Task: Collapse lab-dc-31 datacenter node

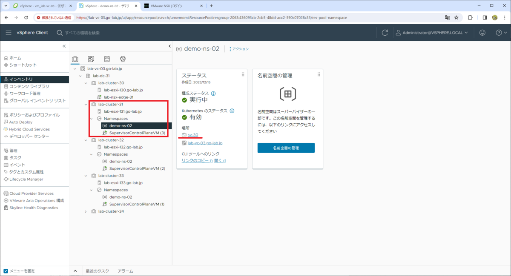Action: [x=80, y=76]
